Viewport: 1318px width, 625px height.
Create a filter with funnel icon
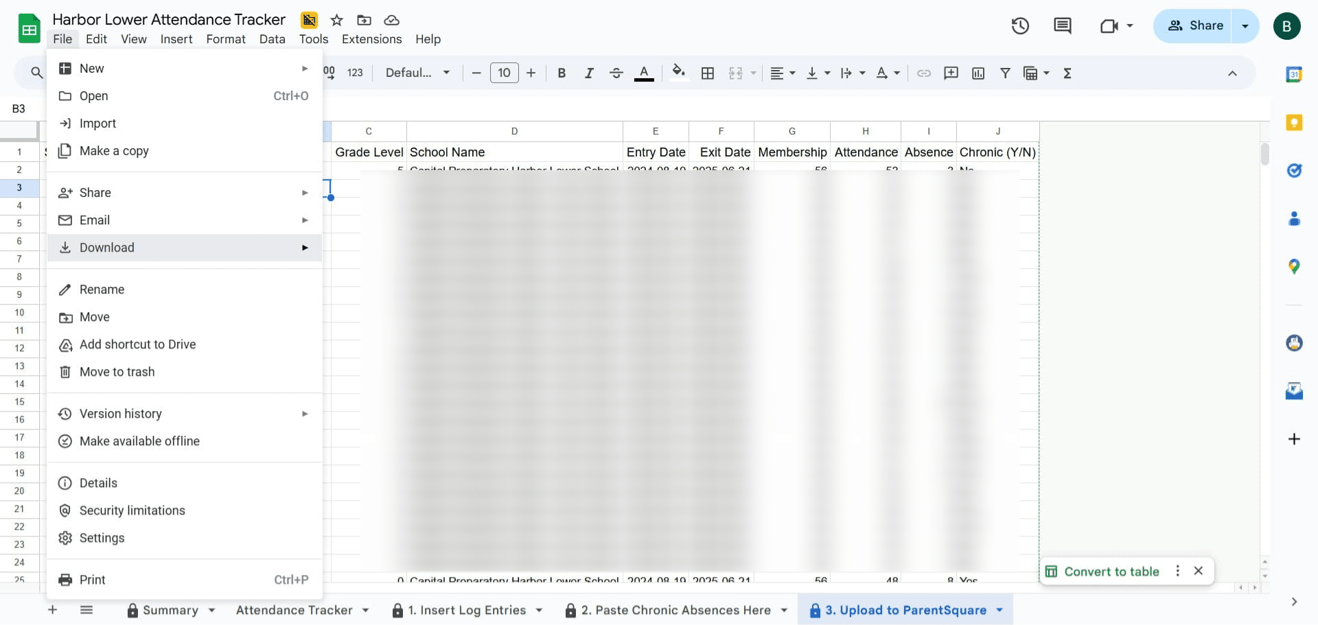click(x=1005, y=73)
